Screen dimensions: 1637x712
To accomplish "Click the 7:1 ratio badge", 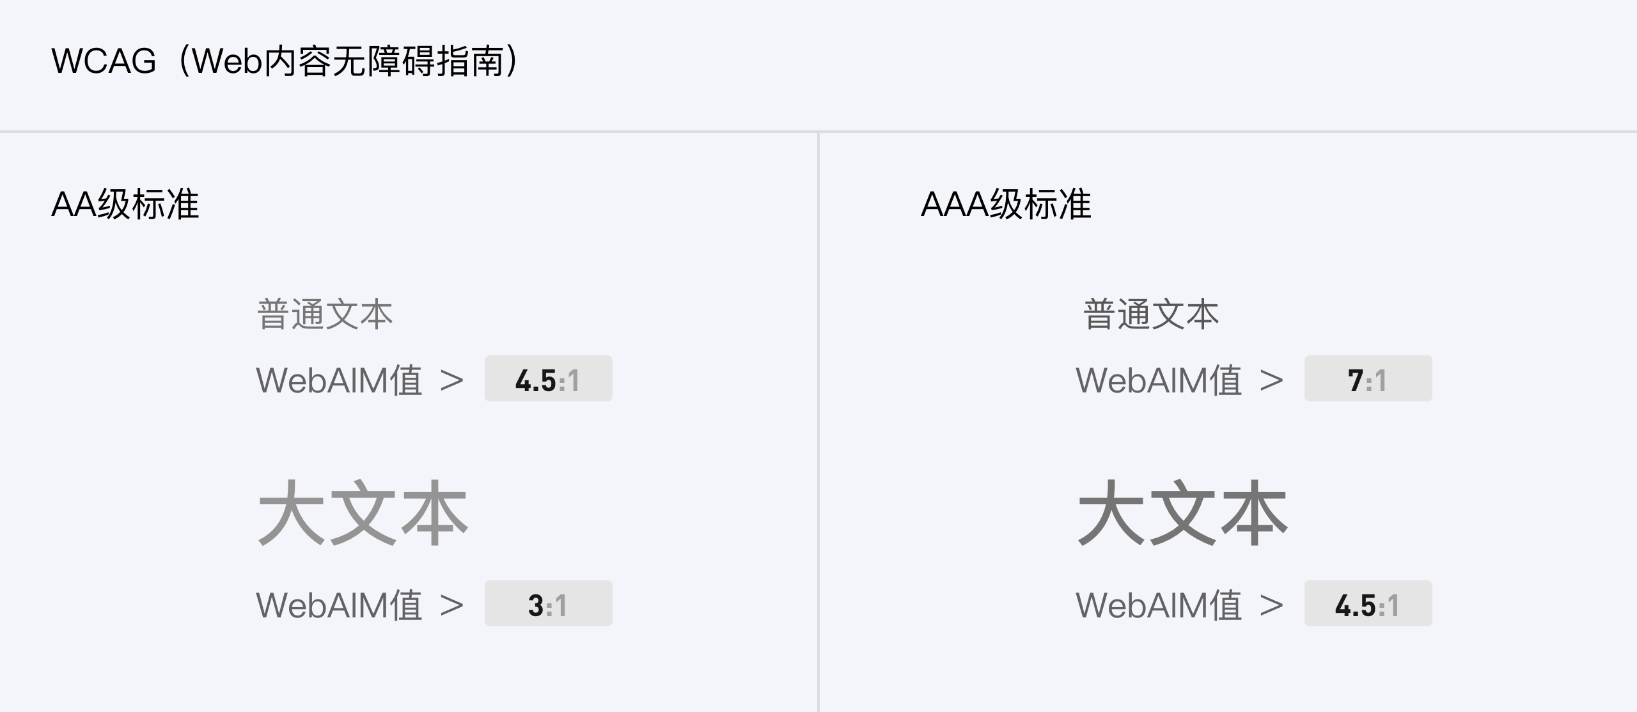I will click(x=1368, y=378).
